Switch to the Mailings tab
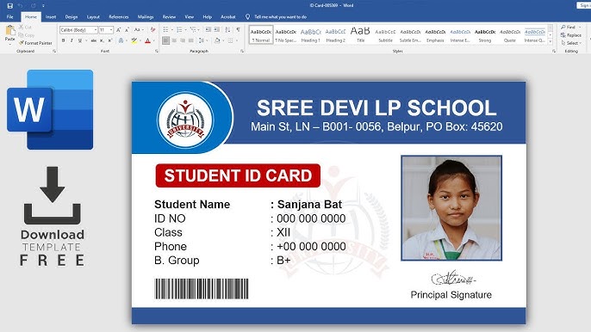This screenshot has height=332, width=591. click(146, 16)
